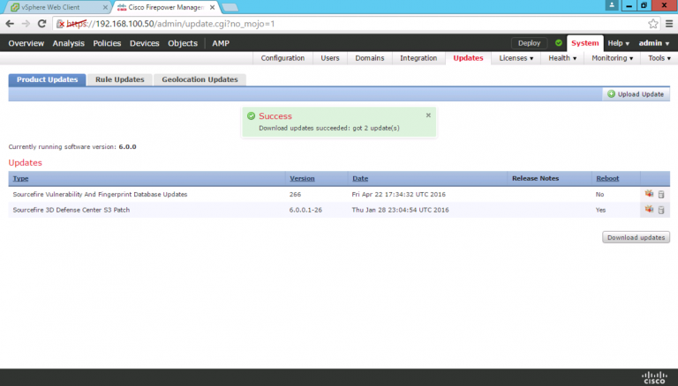Click the Chrome user profile icon
The width and height of the screenshot is (678, 386).
[612, 5]
